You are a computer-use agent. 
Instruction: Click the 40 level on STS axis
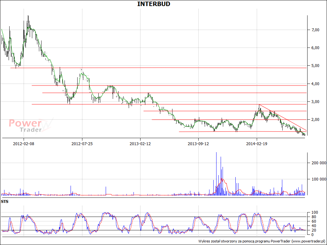coord(314,226)
